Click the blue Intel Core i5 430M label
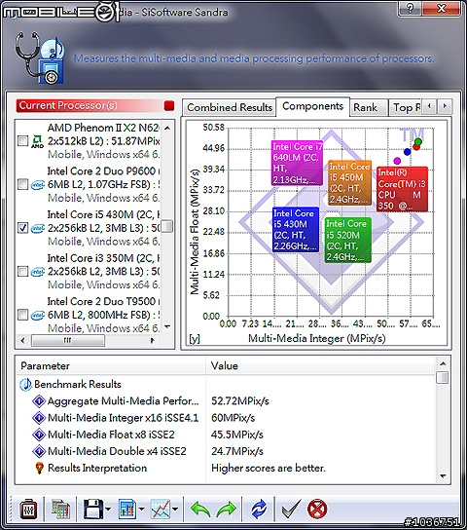The image size is (467, 530). pos(296,230)
